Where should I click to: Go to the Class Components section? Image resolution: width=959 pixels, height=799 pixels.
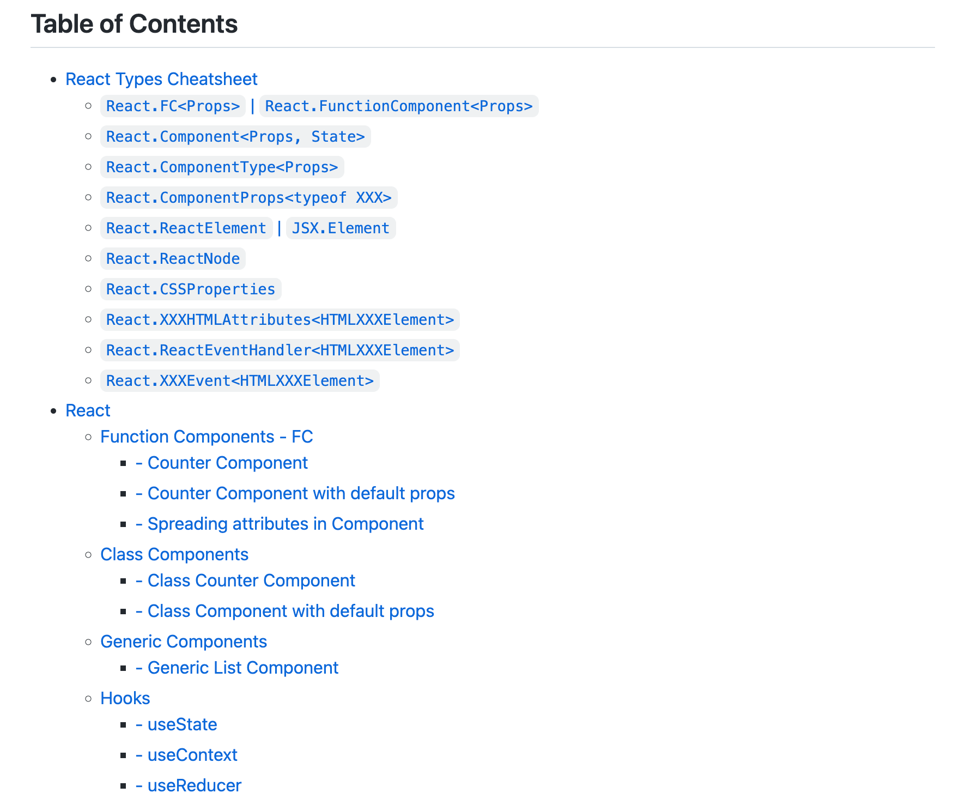pos(174,554)
